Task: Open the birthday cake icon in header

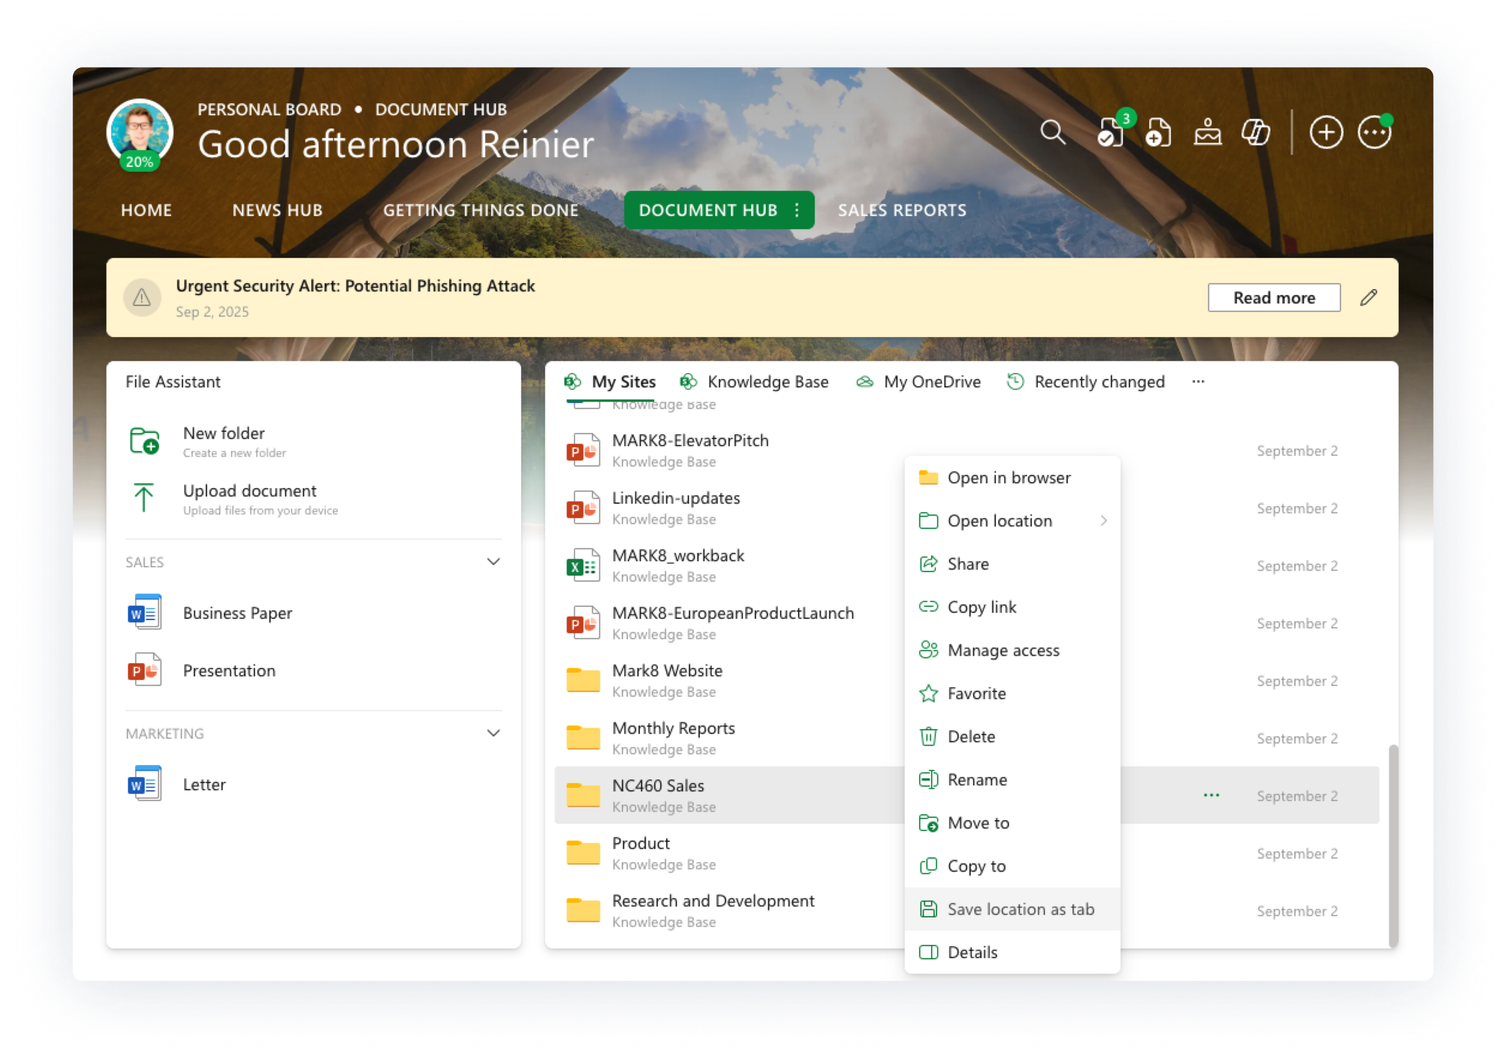Action: [x=1207, y=132]
